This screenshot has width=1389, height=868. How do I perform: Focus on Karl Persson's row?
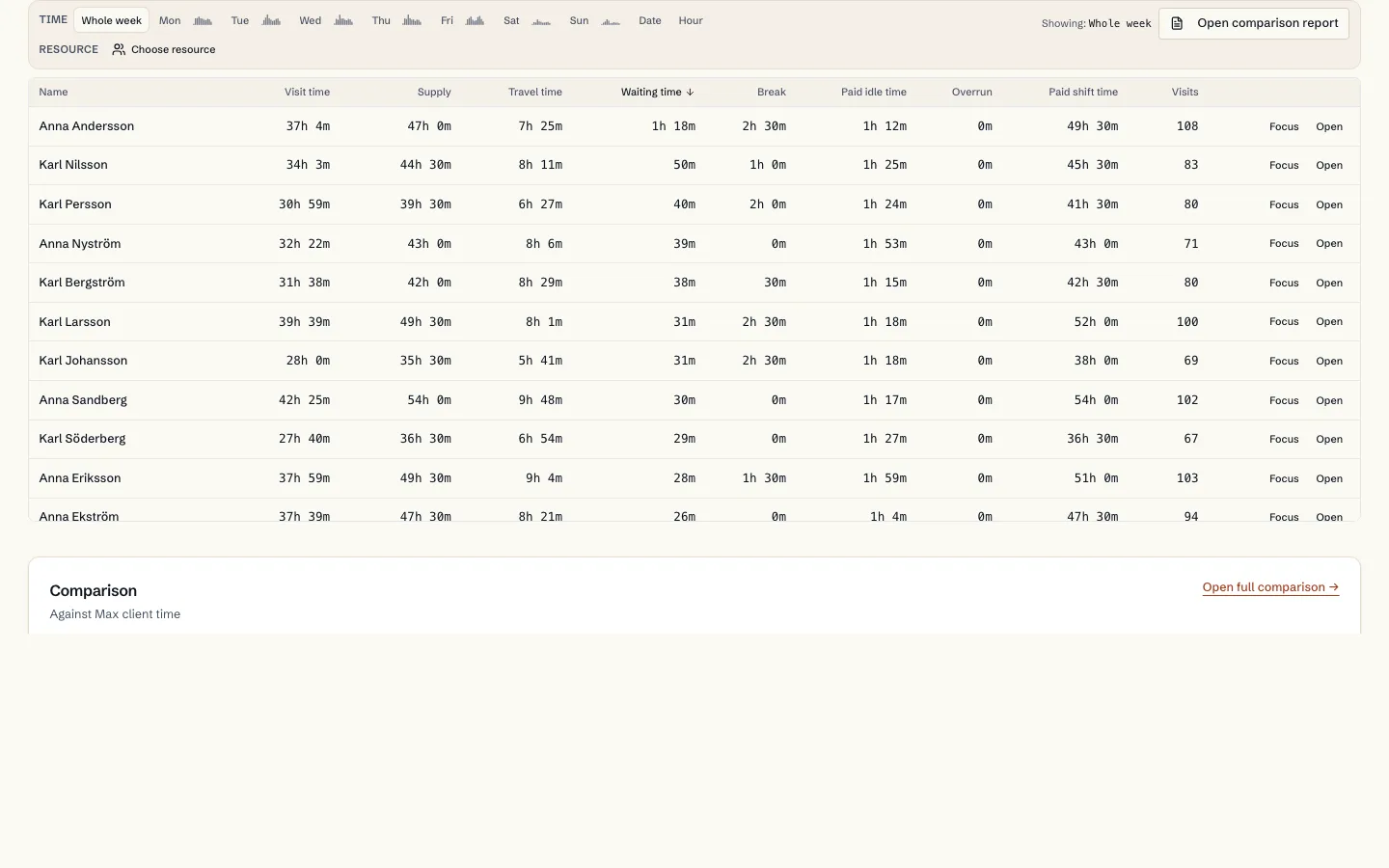pyautogui.click(x=1284, y=204)
